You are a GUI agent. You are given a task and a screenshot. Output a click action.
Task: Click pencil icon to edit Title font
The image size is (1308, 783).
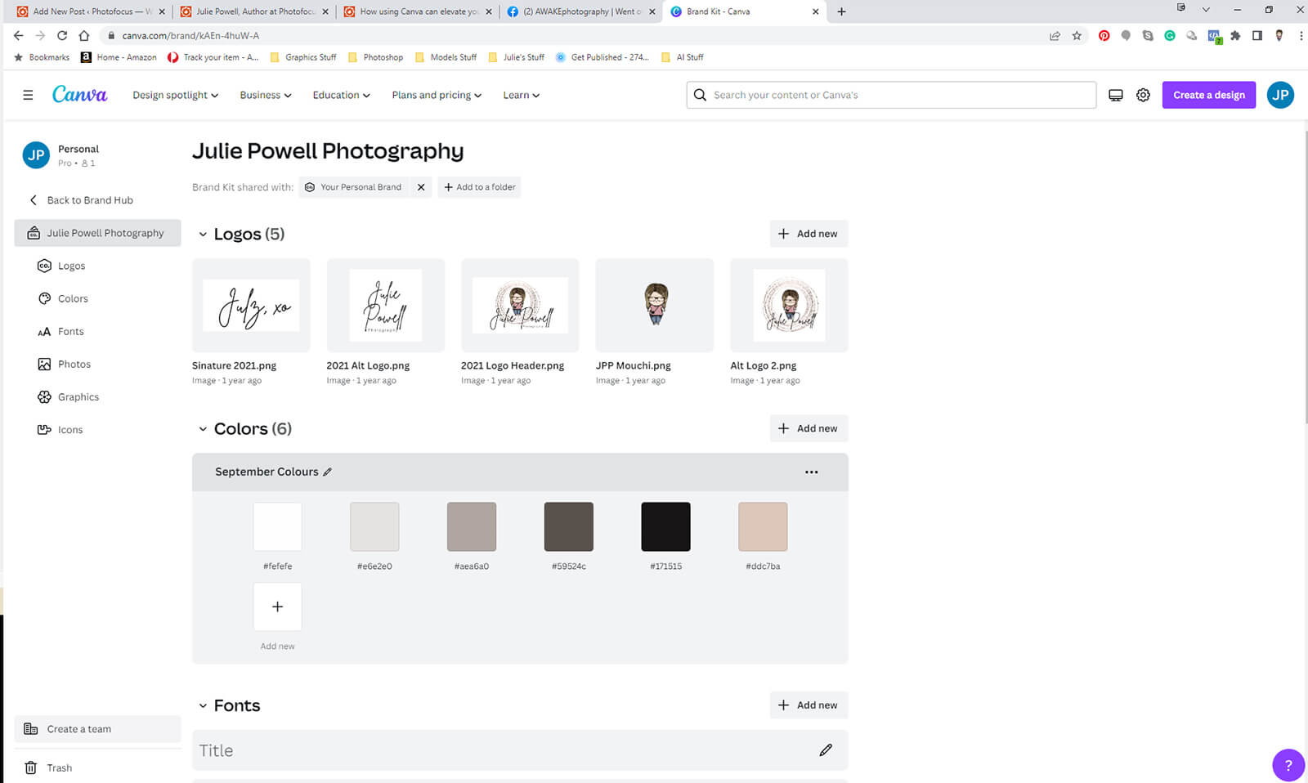(x=826, y=749)
